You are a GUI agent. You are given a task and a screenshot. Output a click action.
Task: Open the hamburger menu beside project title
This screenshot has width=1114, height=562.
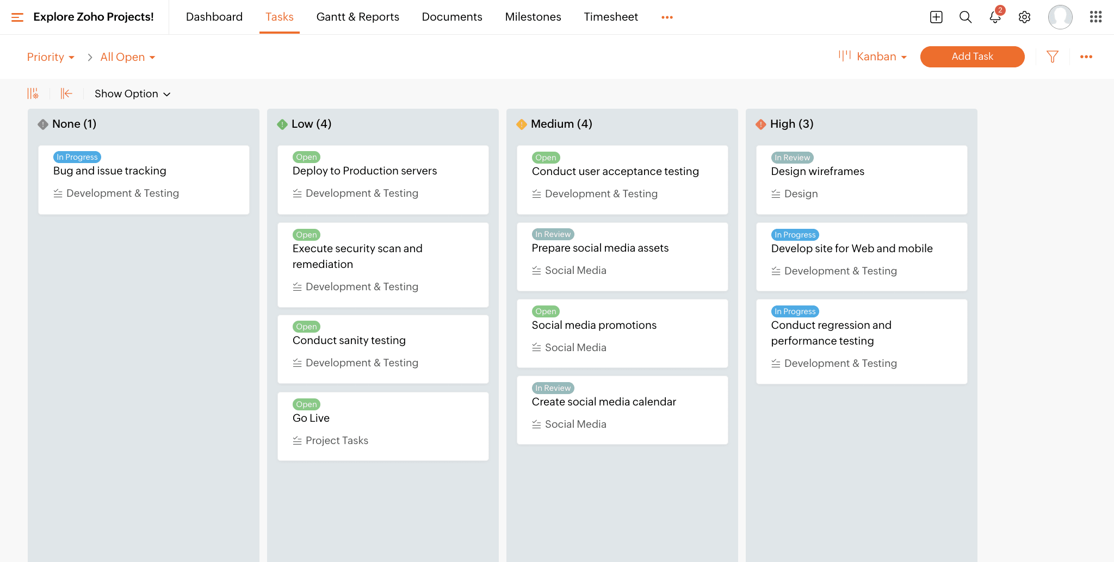[x=17, y=17]
